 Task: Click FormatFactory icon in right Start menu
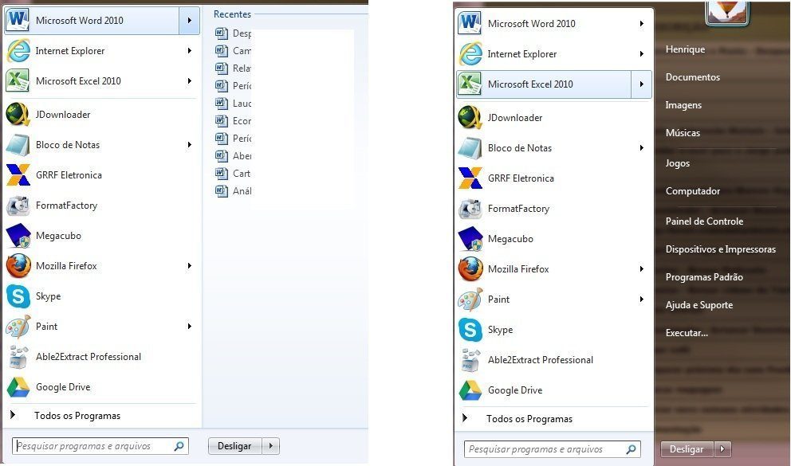[470, 209]
